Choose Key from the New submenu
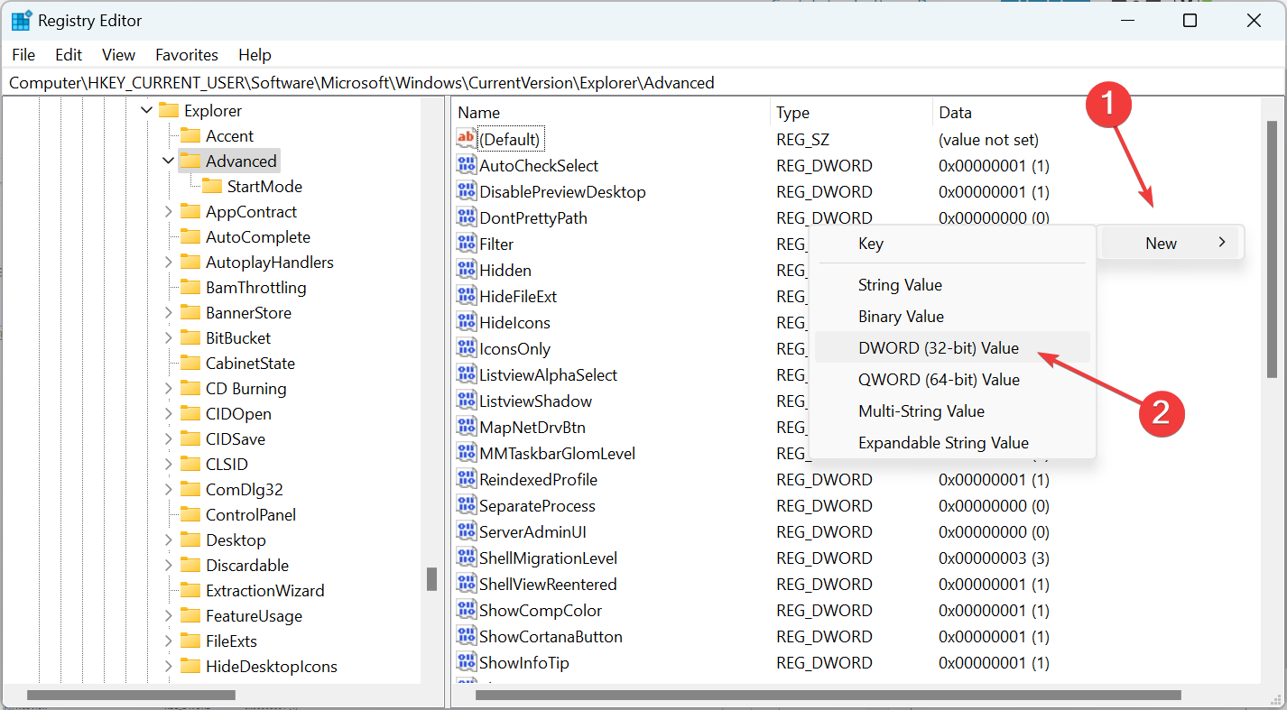 952,244
